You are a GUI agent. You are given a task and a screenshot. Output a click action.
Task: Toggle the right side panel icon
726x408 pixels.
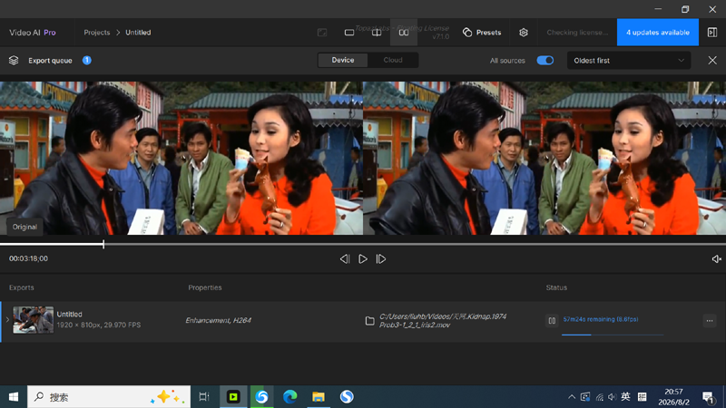click(x=712, y=33)
